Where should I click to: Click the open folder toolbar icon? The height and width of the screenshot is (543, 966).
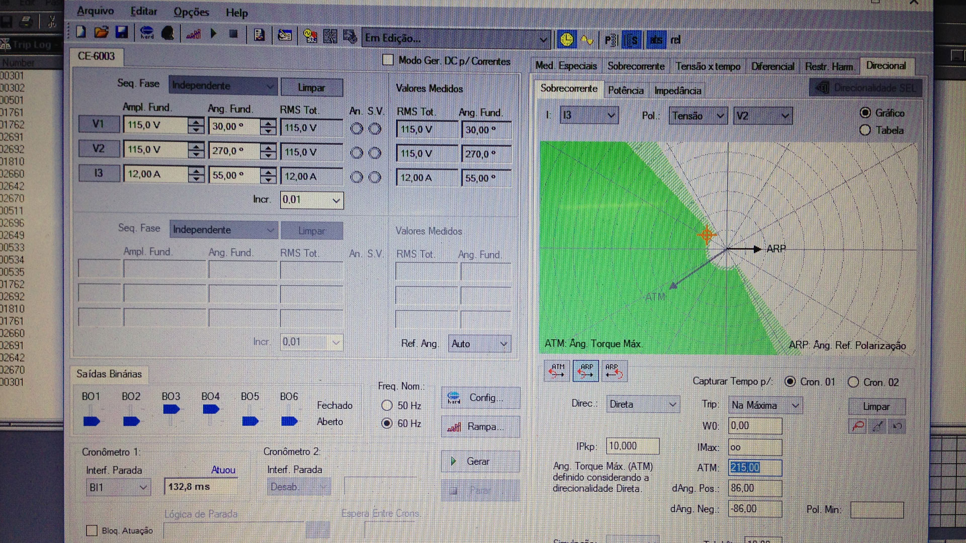tap(101, 33)
